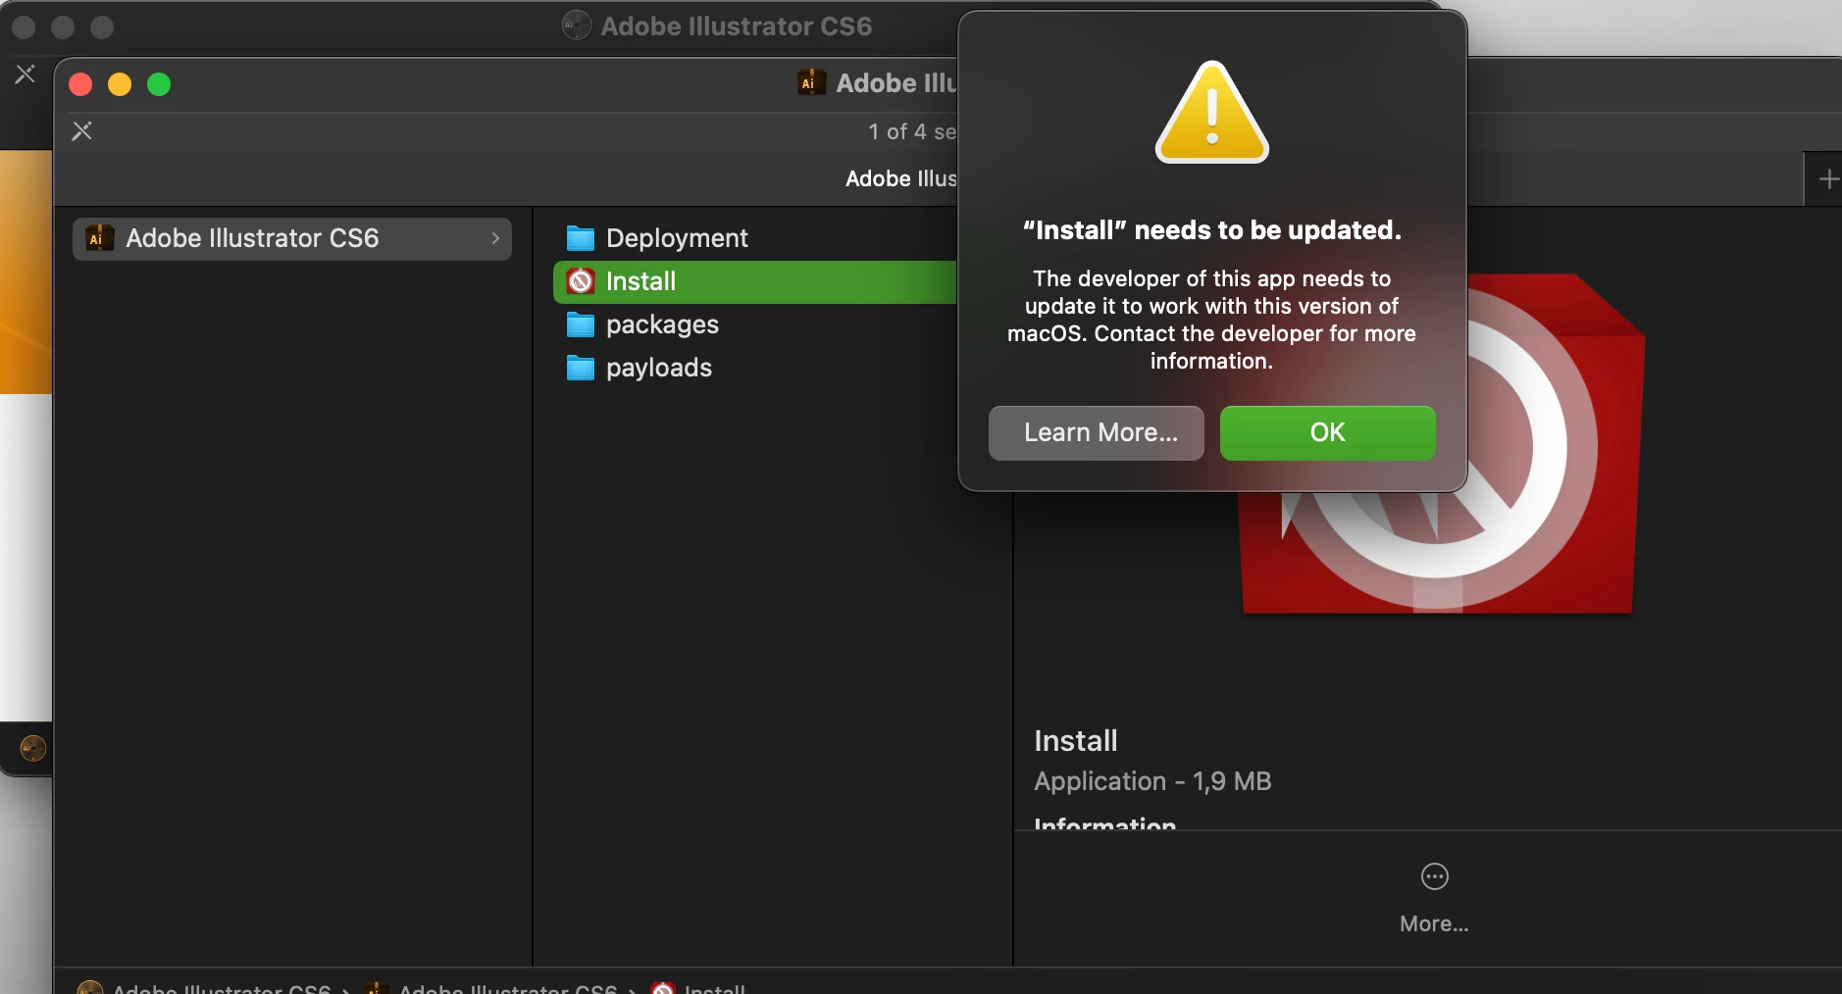Click the Deployment folder icon
The height and width of the screenshot is (994, 1842).
pos(581,238)
